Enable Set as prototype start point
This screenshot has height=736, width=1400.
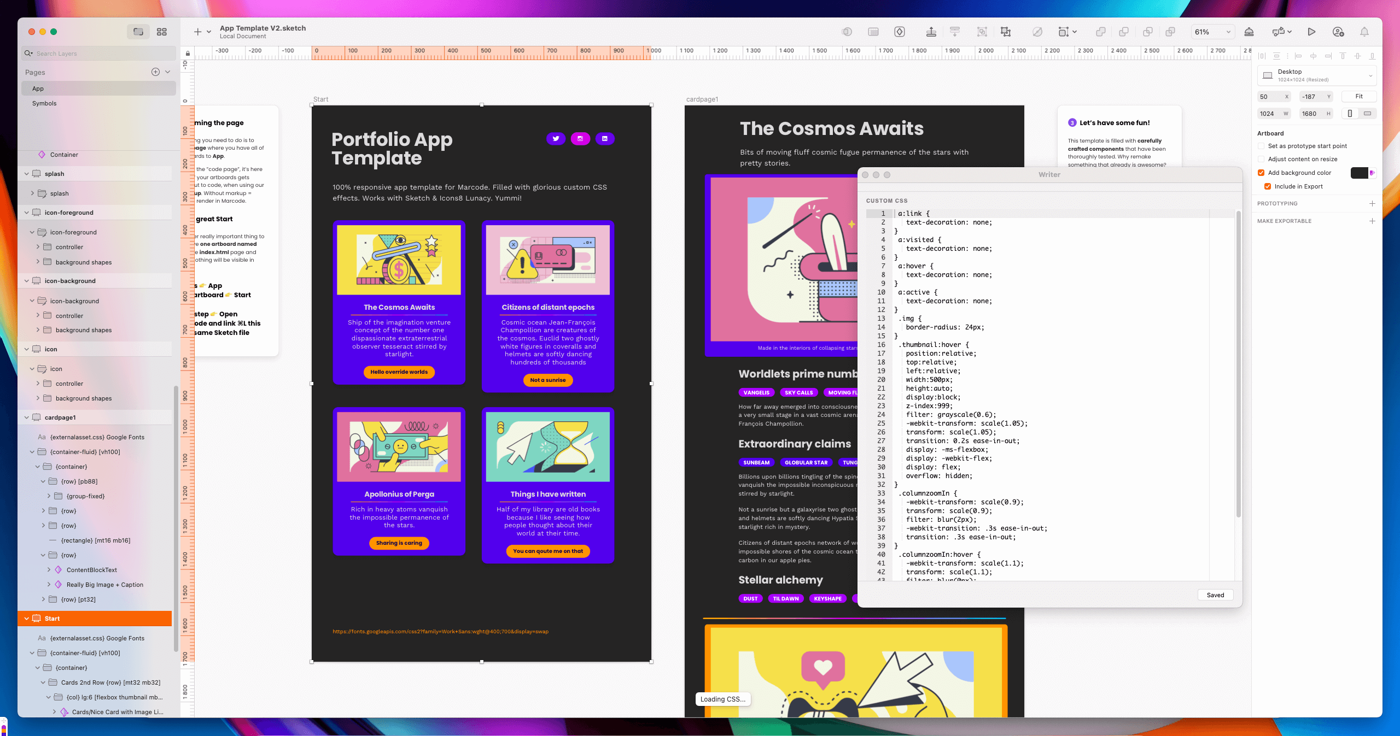[1261, 146]
